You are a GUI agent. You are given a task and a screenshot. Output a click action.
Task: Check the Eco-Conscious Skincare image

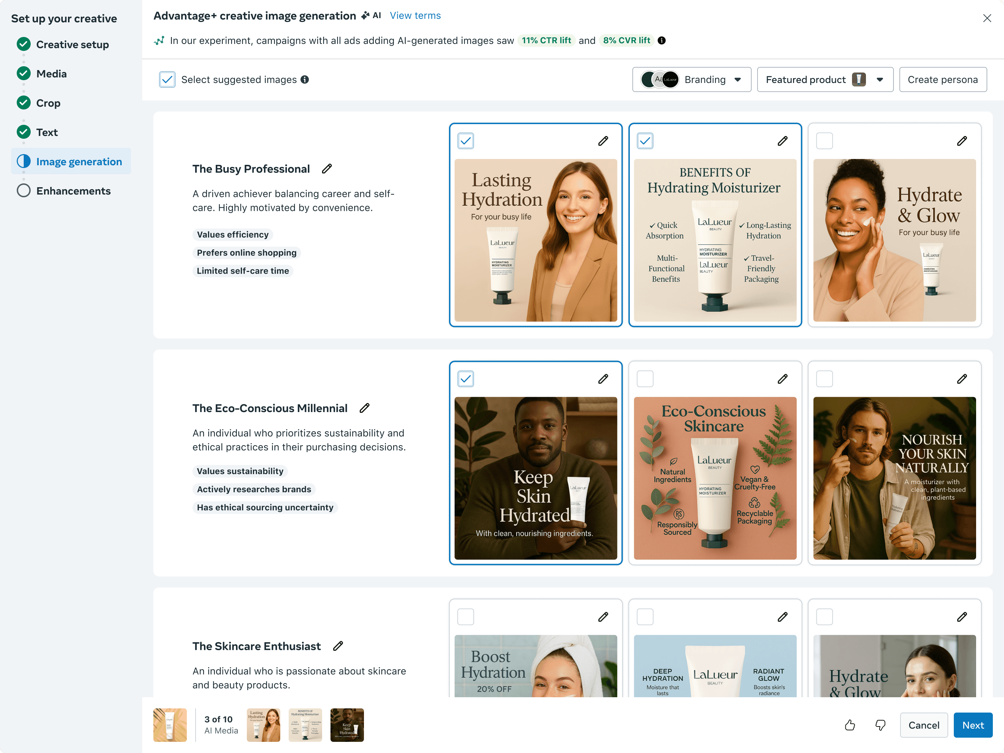click(x=645, y=379)
